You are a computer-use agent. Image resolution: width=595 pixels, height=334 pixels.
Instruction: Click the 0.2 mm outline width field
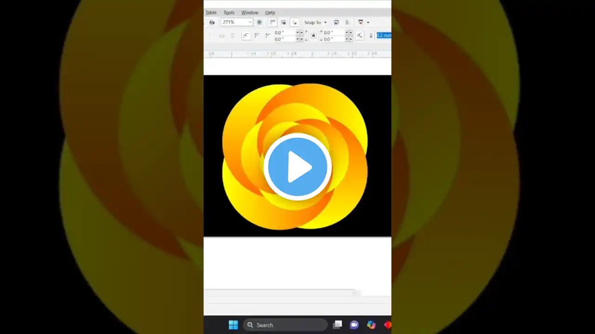coord(383,36)
